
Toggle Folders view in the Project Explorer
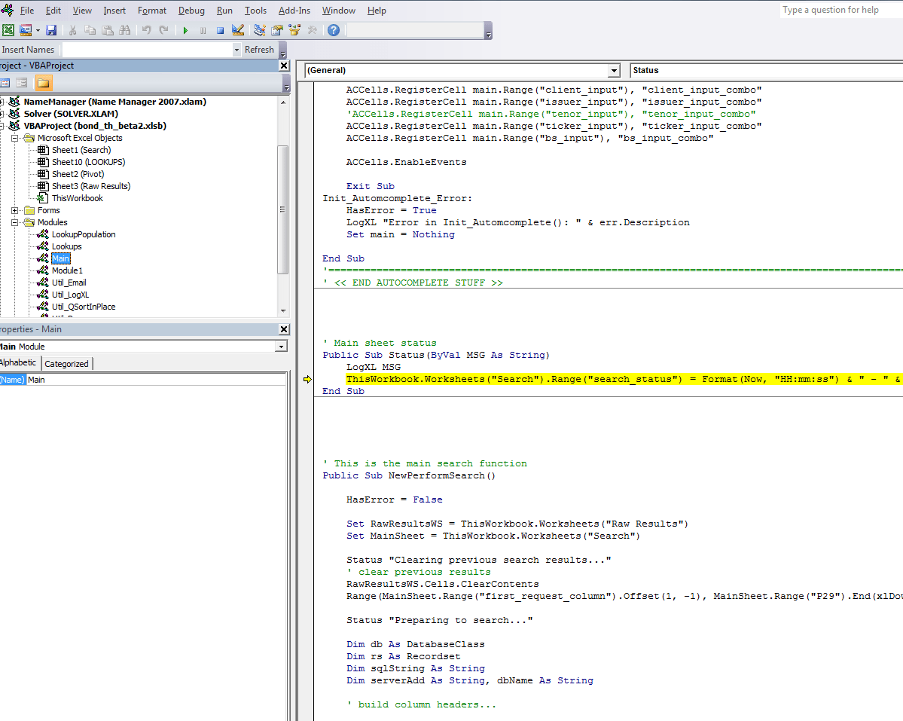(x=43, y=81)
